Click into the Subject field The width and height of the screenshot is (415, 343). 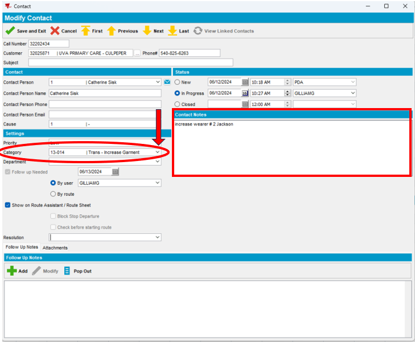point(131,63)
